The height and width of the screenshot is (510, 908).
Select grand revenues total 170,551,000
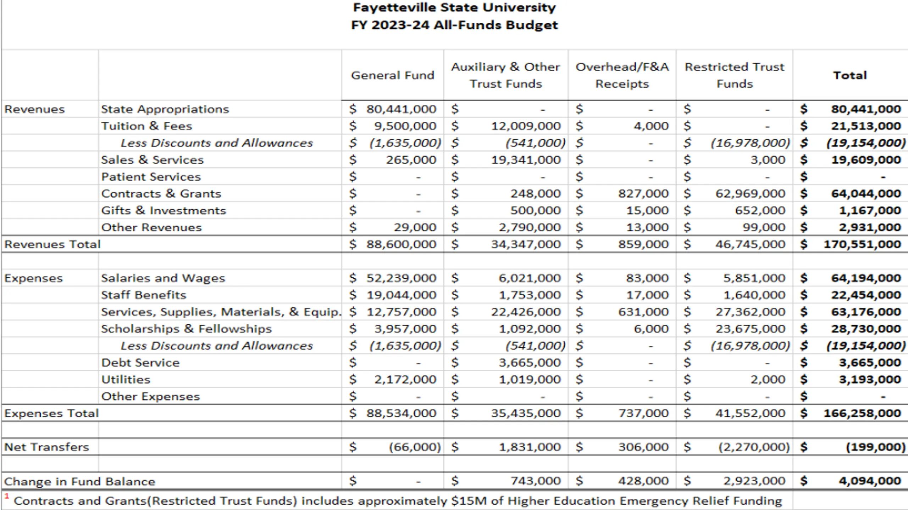click(862, 244)
